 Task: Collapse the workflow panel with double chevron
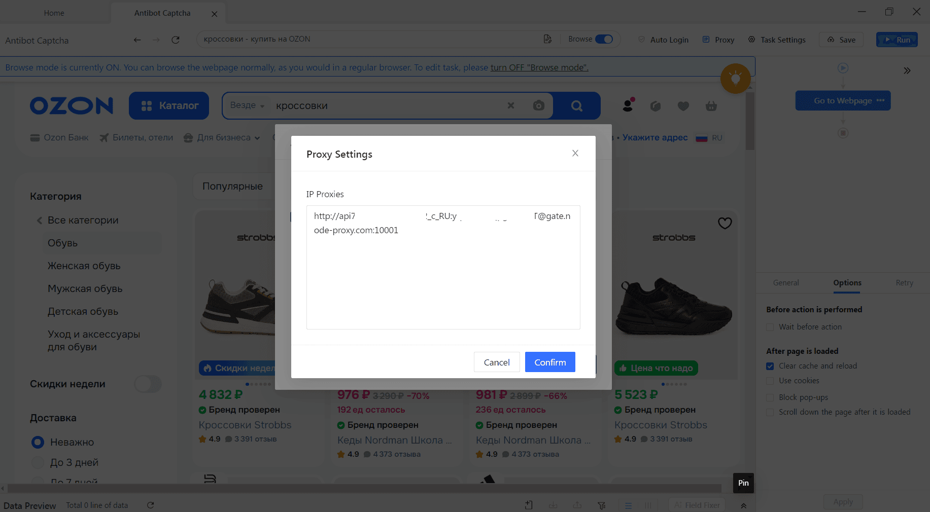[907, 70]
